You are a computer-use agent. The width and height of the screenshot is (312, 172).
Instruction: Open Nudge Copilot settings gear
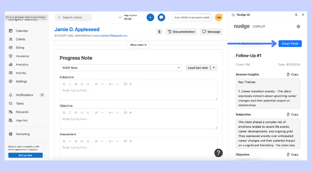point(298,26)
